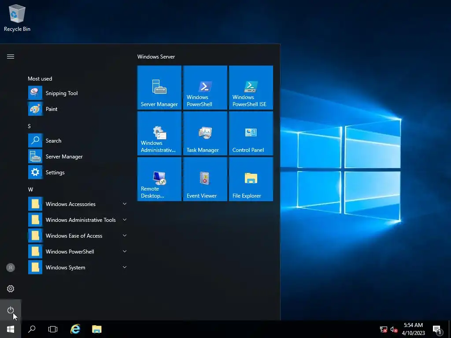The width and height of the screenshot is (451, 338).
Task: Open File Explorer from the taskbar
Action: (x=96, y=329)
